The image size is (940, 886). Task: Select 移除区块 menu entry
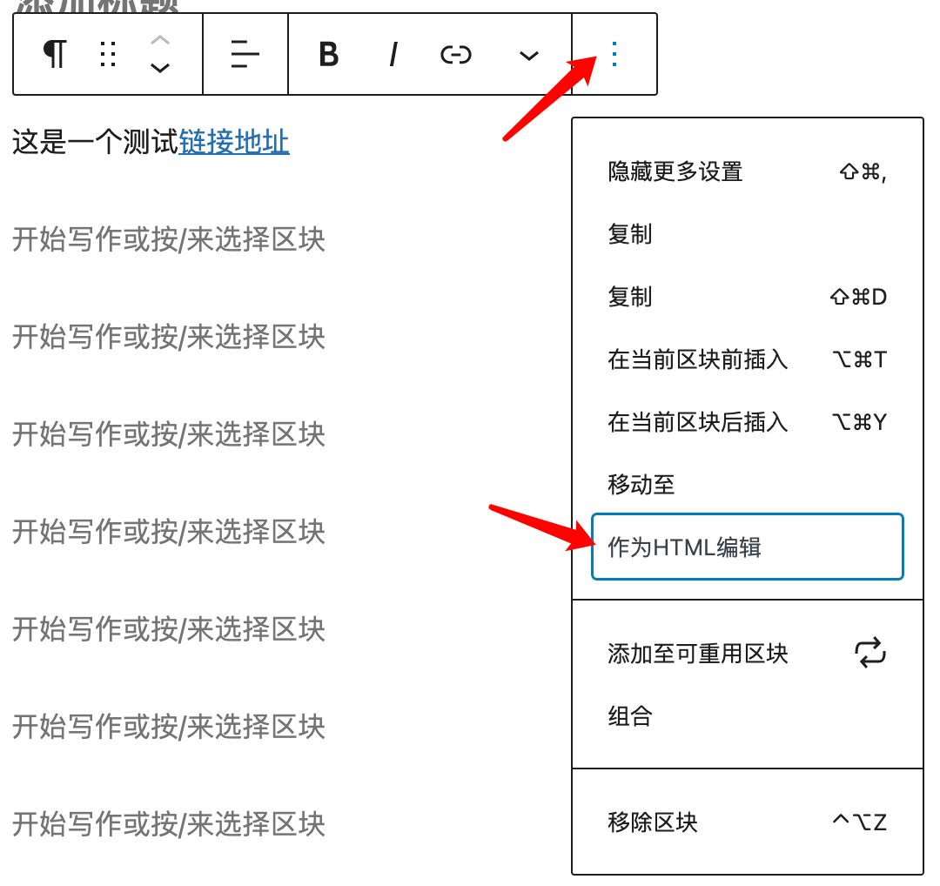747,822
